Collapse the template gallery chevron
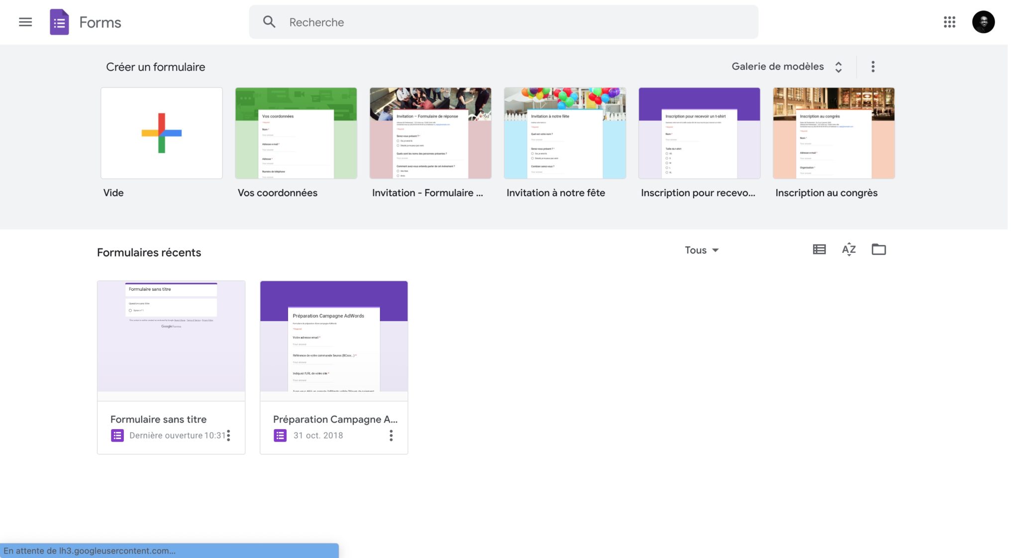 coord(839,66)
